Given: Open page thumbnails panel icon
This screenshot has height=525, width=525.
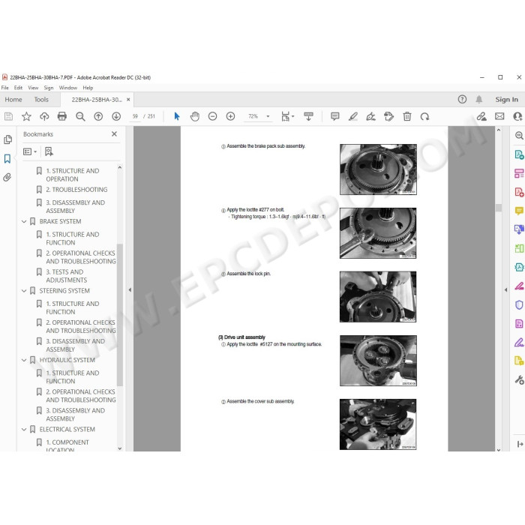Looking at the screenshot, I should click(7, 139).
